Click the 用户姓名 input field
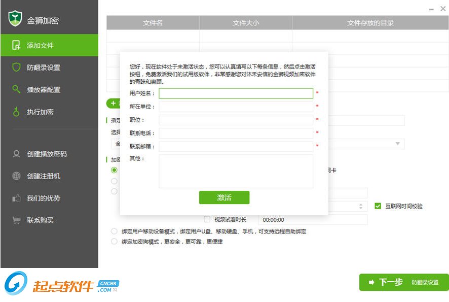The height and width of the screenshot is (302, 449). tap(236, 93)
